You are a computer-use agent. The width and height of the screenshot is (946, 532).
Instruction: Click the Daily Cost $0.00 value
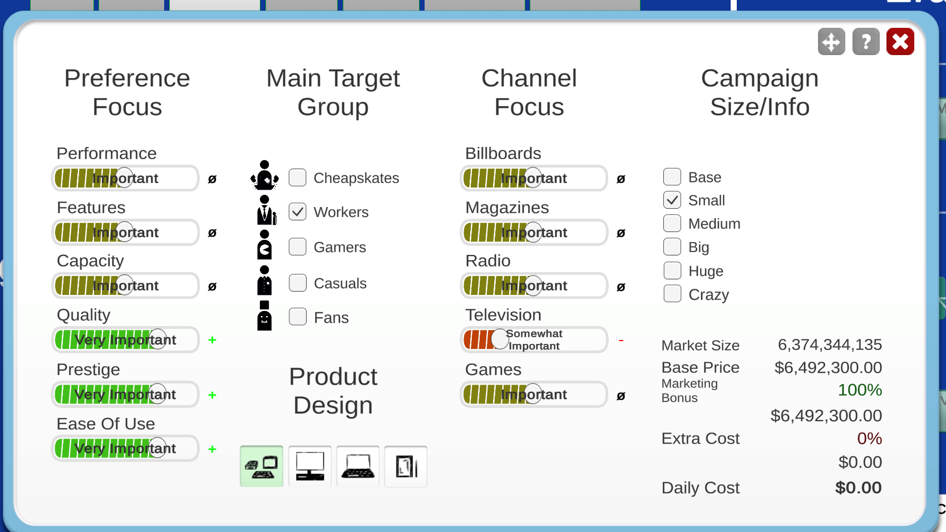(858, 487)
